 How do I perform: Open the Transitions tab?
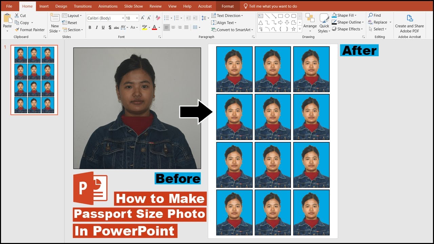(83, 6)
